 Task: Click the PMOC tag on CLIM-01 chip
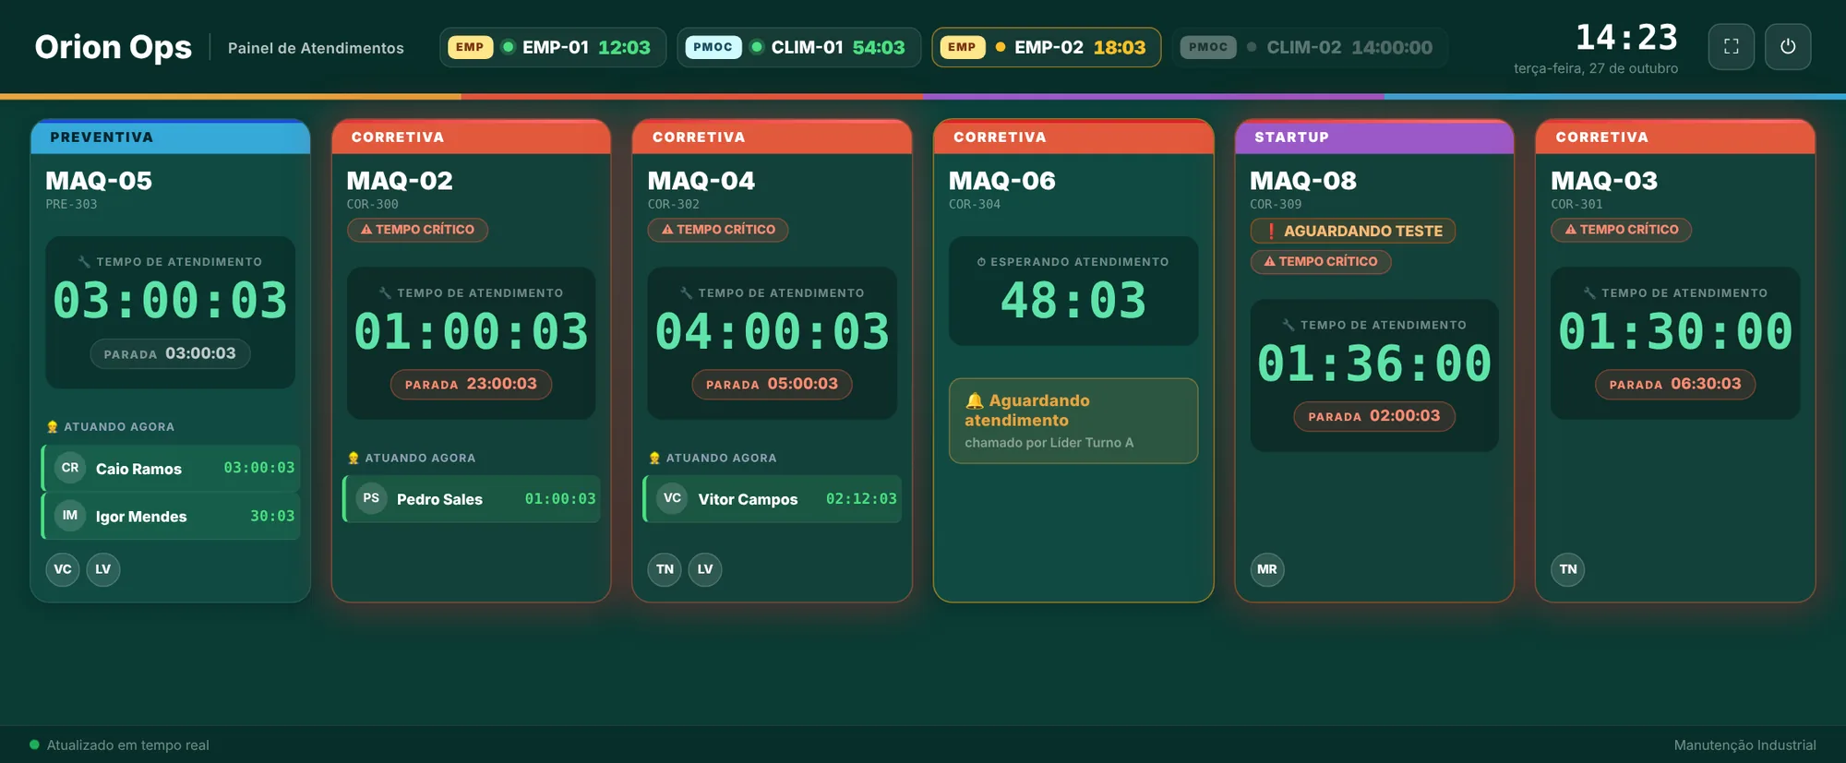point(713,47)
